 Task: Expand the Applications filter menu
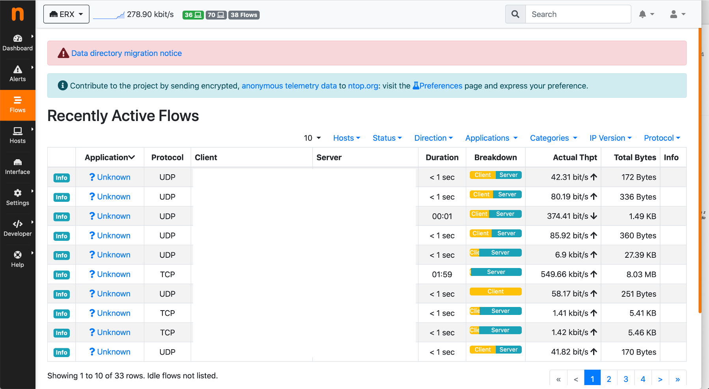491,138
